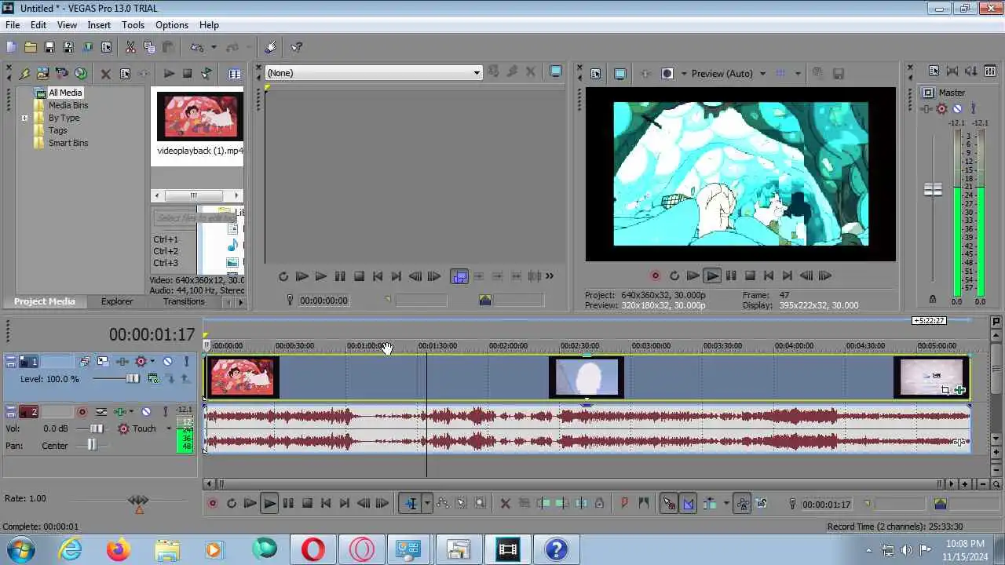Open Track FX dropdown arrow on track 1

(152, 361)
